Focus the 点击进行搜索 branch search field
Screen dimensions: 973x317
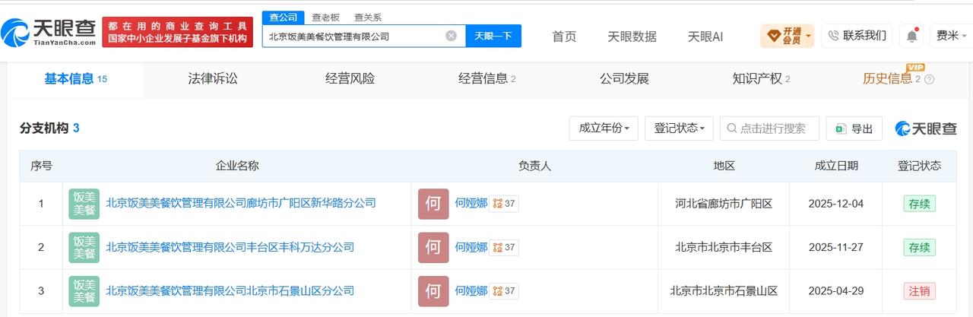(769, 128)
